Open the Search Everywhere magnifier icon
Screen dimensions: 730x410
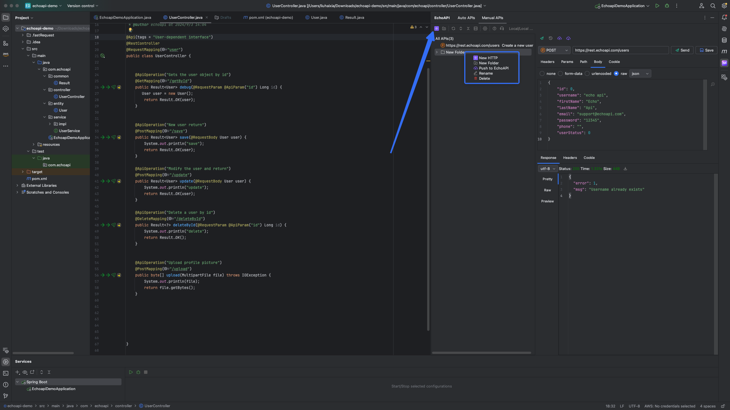click(x=713, y=6)
